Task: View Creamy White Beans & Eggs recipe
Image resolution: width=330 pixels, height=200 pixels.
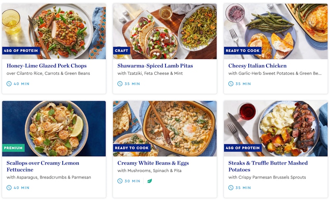Action: point(153,163)
